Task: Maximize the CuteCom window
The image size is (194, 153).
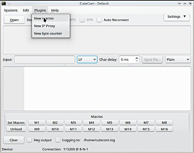Action: coord(185,3)
